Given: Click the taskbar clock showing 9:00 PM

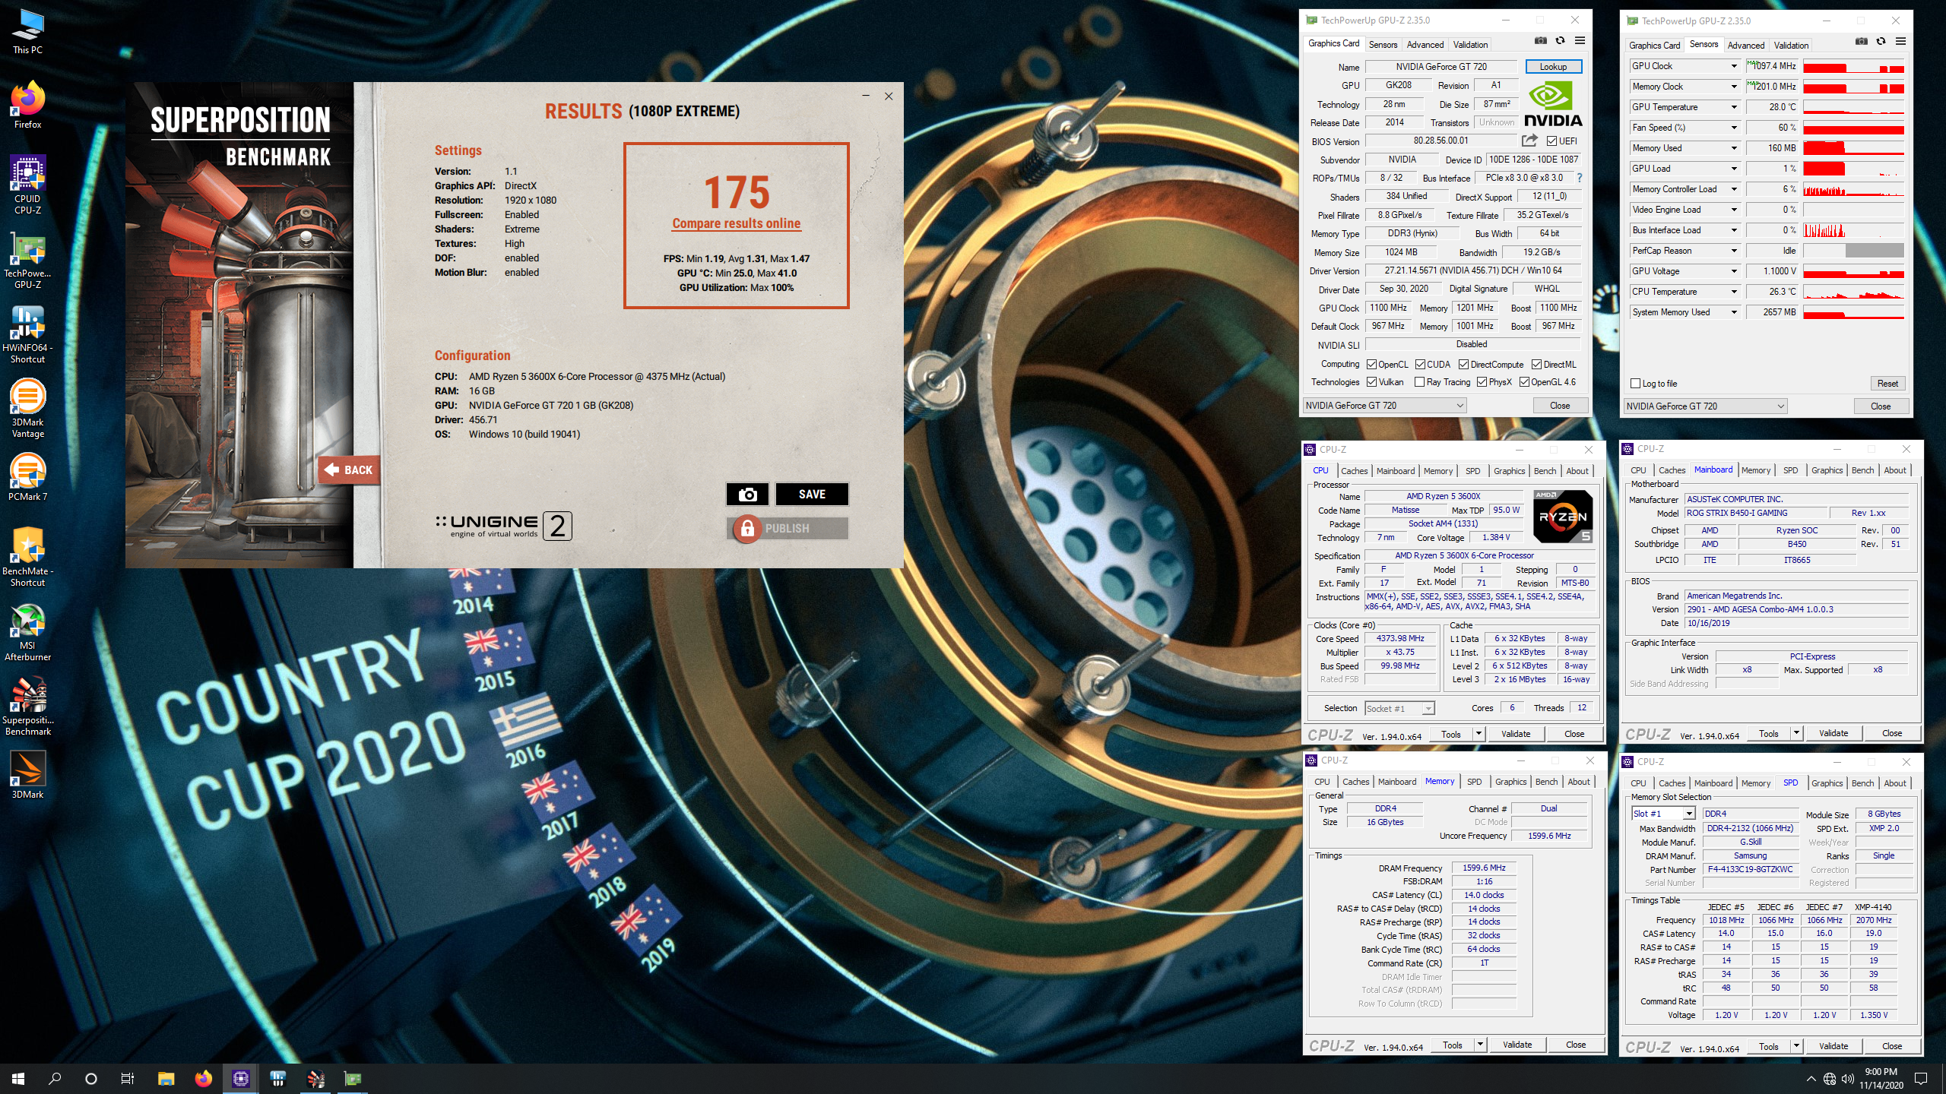Looking at the screenshot, I should coord(1881,1079).
